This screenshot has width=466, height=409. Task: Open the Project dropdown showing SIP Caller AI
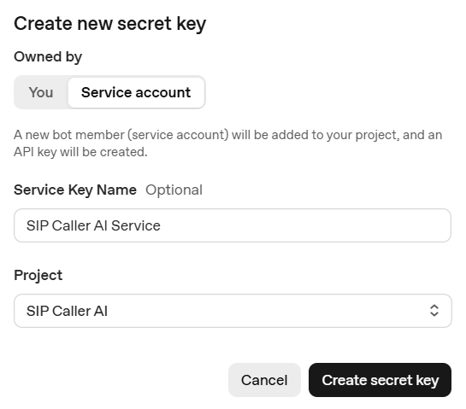pos(233,311)
